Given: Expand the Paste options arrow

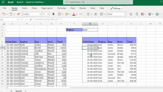Looking at the screenshot, I should click(x=14, y=14).
